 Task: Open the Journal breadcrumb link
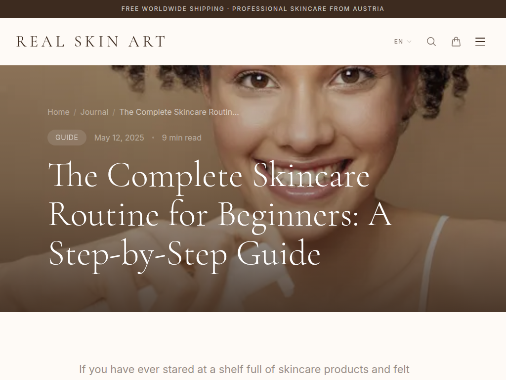point(94,112)
